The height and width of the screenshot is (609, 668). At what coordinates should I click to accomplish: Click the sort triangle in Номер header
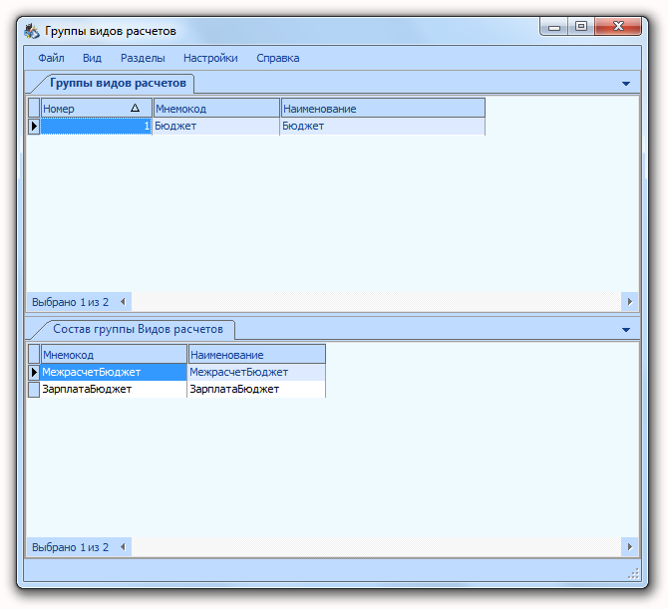135,108
